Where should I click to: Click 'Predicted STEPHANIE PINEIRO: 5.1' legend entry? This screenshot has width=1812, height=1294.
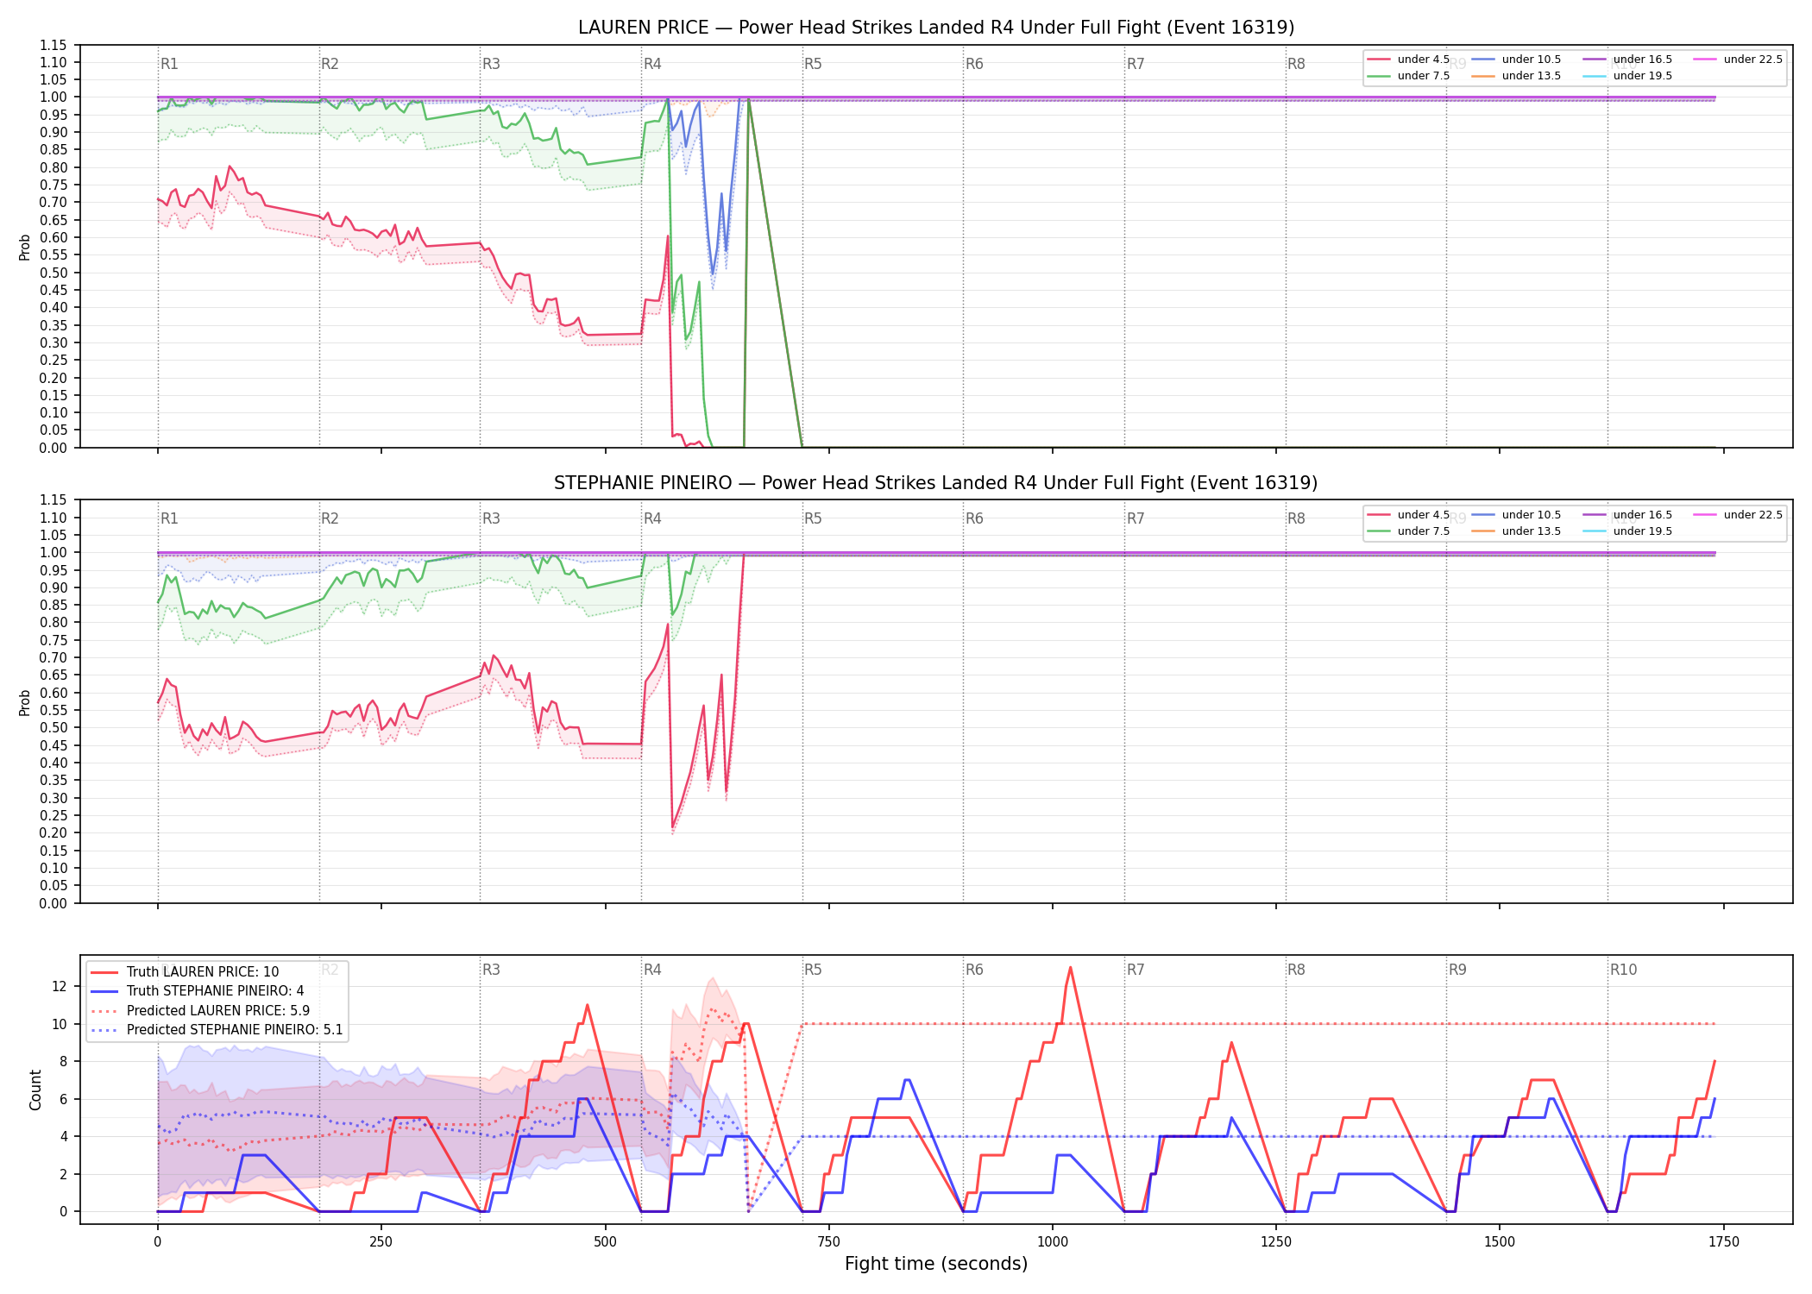(x=217, y=1030)
